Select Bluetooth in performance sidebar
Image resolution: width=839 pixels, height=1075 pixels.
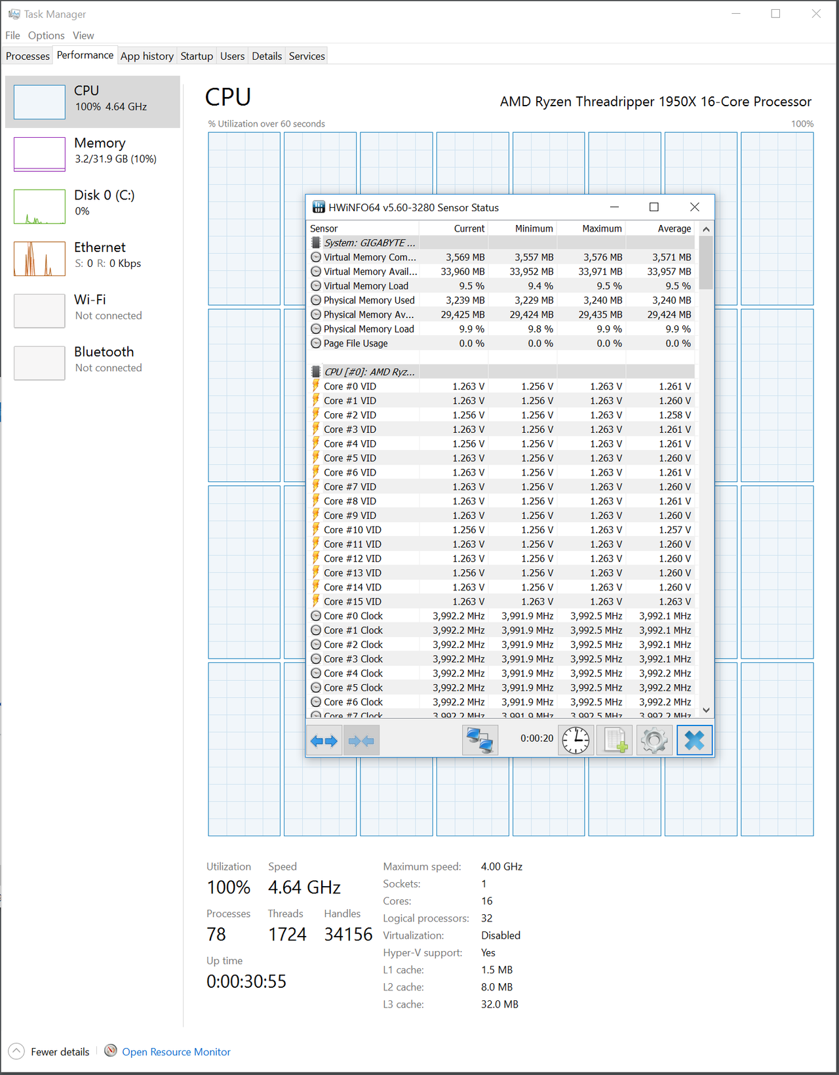[x=92, y=363]
